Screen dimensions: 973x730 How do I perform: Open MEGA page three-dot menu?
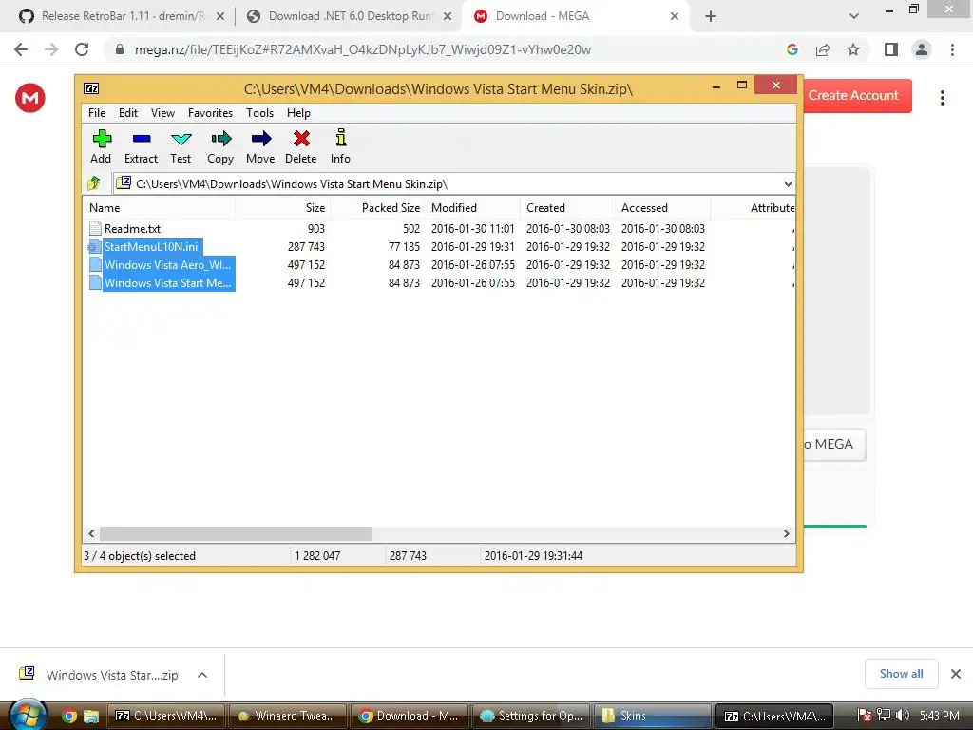click(x=942, y=98)
